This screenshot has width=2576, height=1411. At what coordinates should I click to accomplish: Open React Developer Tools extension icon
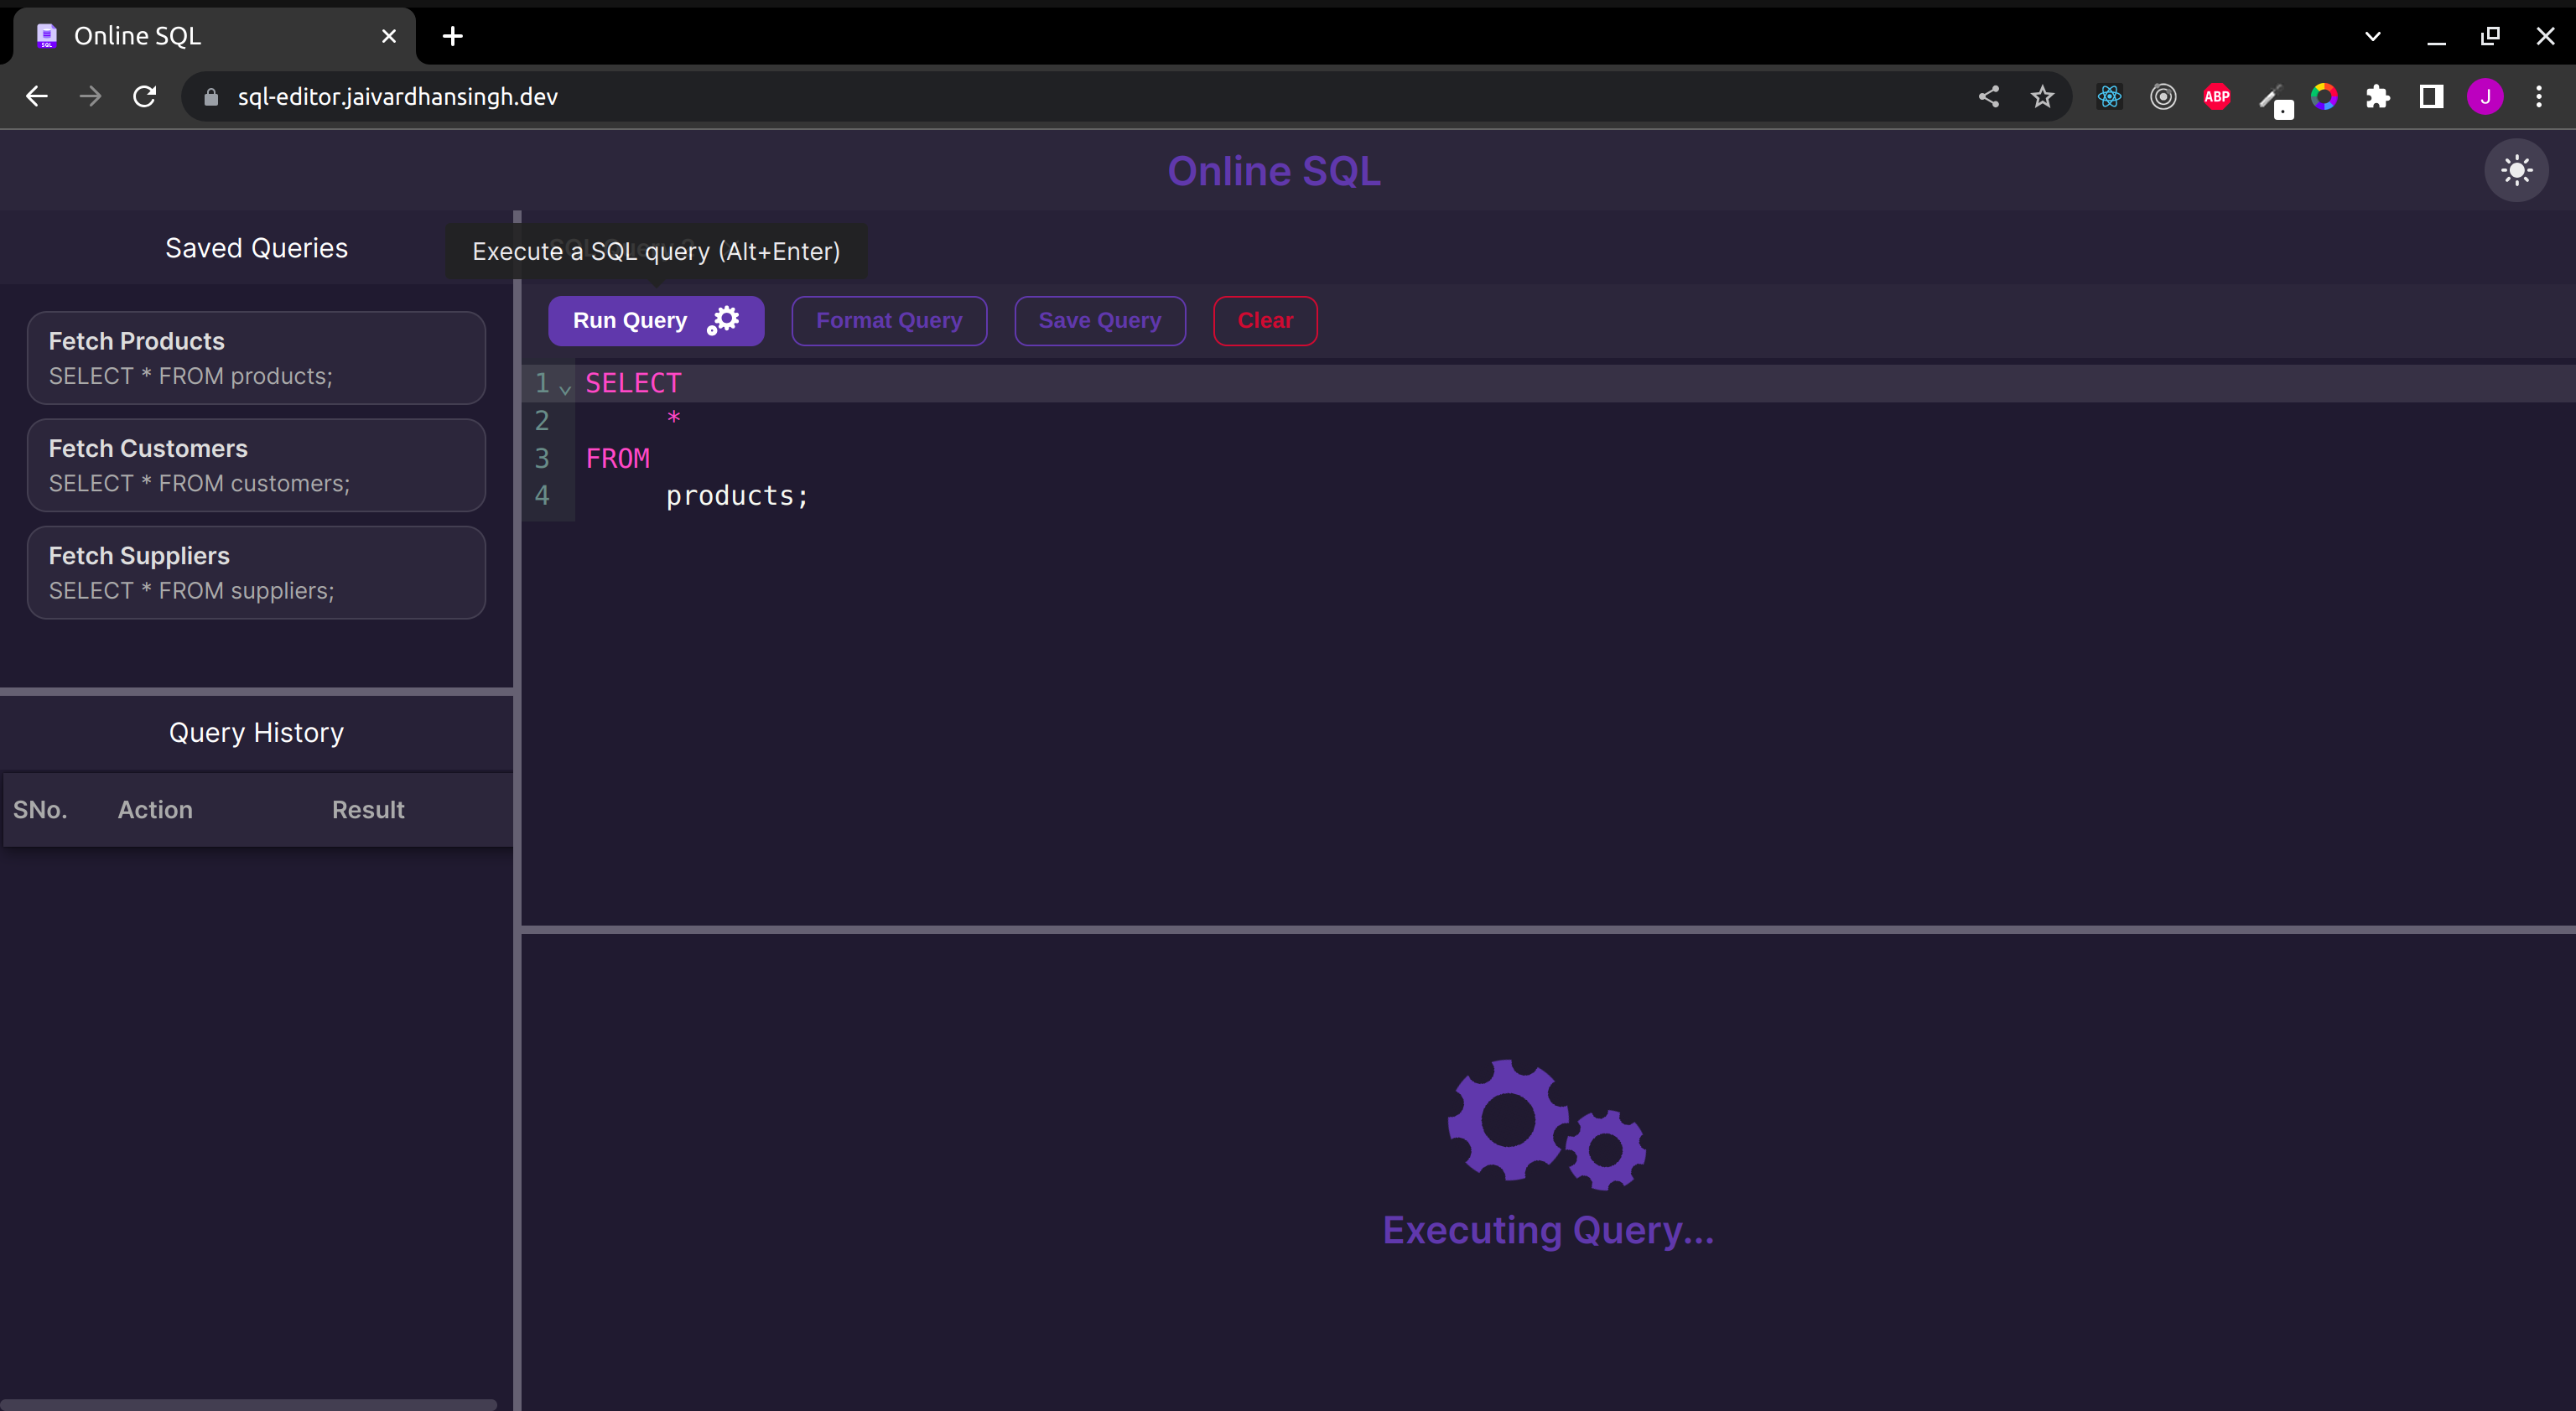click(2109, 97)
